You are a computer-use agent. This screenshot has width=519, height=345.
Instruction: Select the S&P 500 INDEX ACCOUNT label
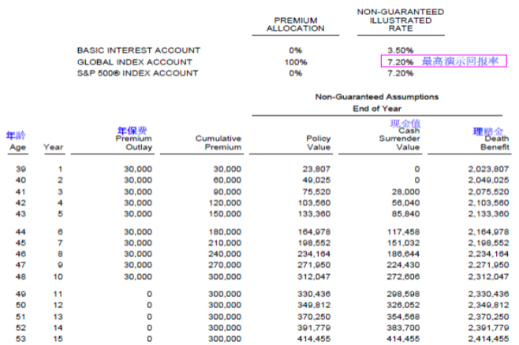[x=137, y=73]
